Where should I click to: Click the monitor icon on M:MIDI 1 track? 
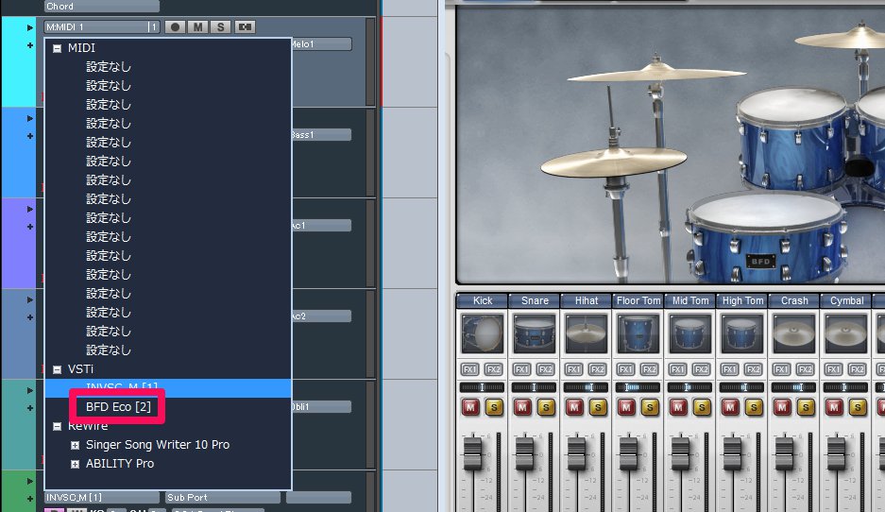pos(245,26)
